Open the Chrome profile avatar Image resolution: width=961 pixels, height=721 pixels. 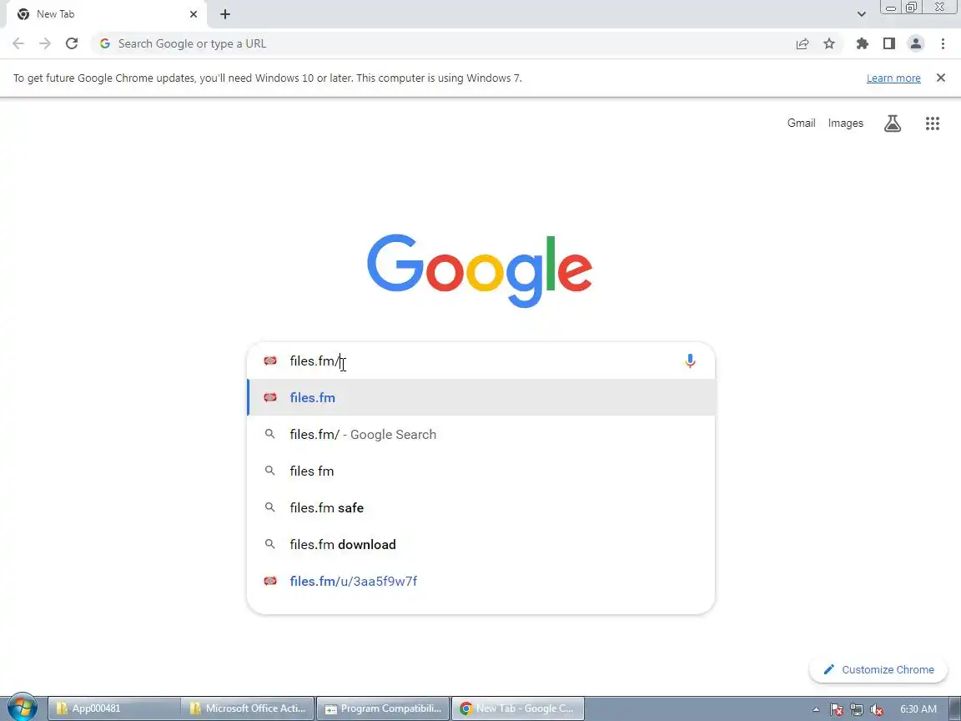tap(916, 43)
